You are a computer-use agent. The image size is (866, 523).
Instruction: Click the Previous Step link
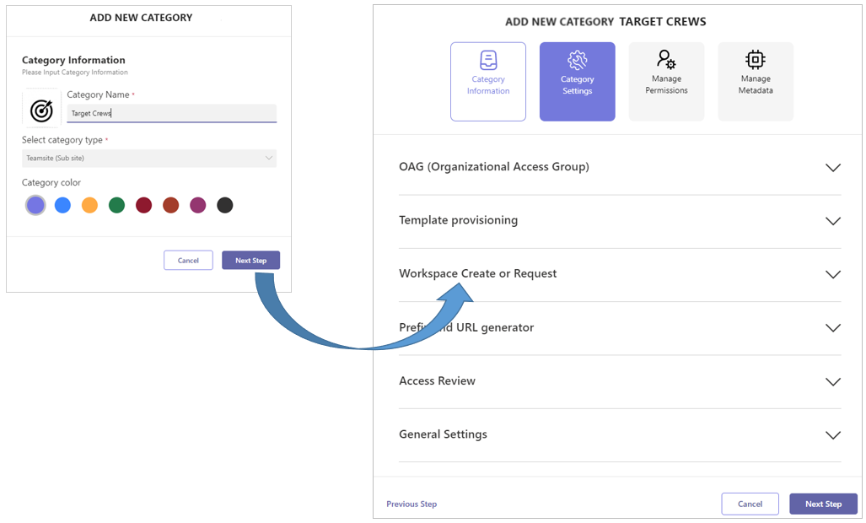click(411, 504)
